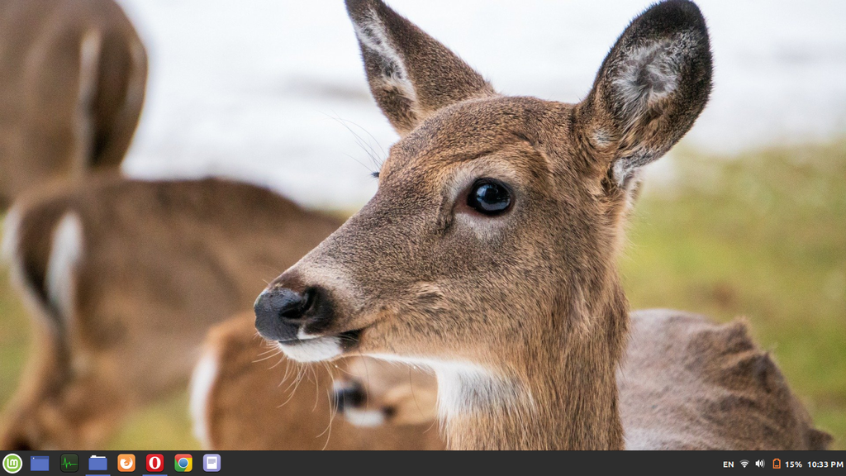Launch the System Monitor from the panel
This screenshot has width=846, height=476.
tap(69, 463)
